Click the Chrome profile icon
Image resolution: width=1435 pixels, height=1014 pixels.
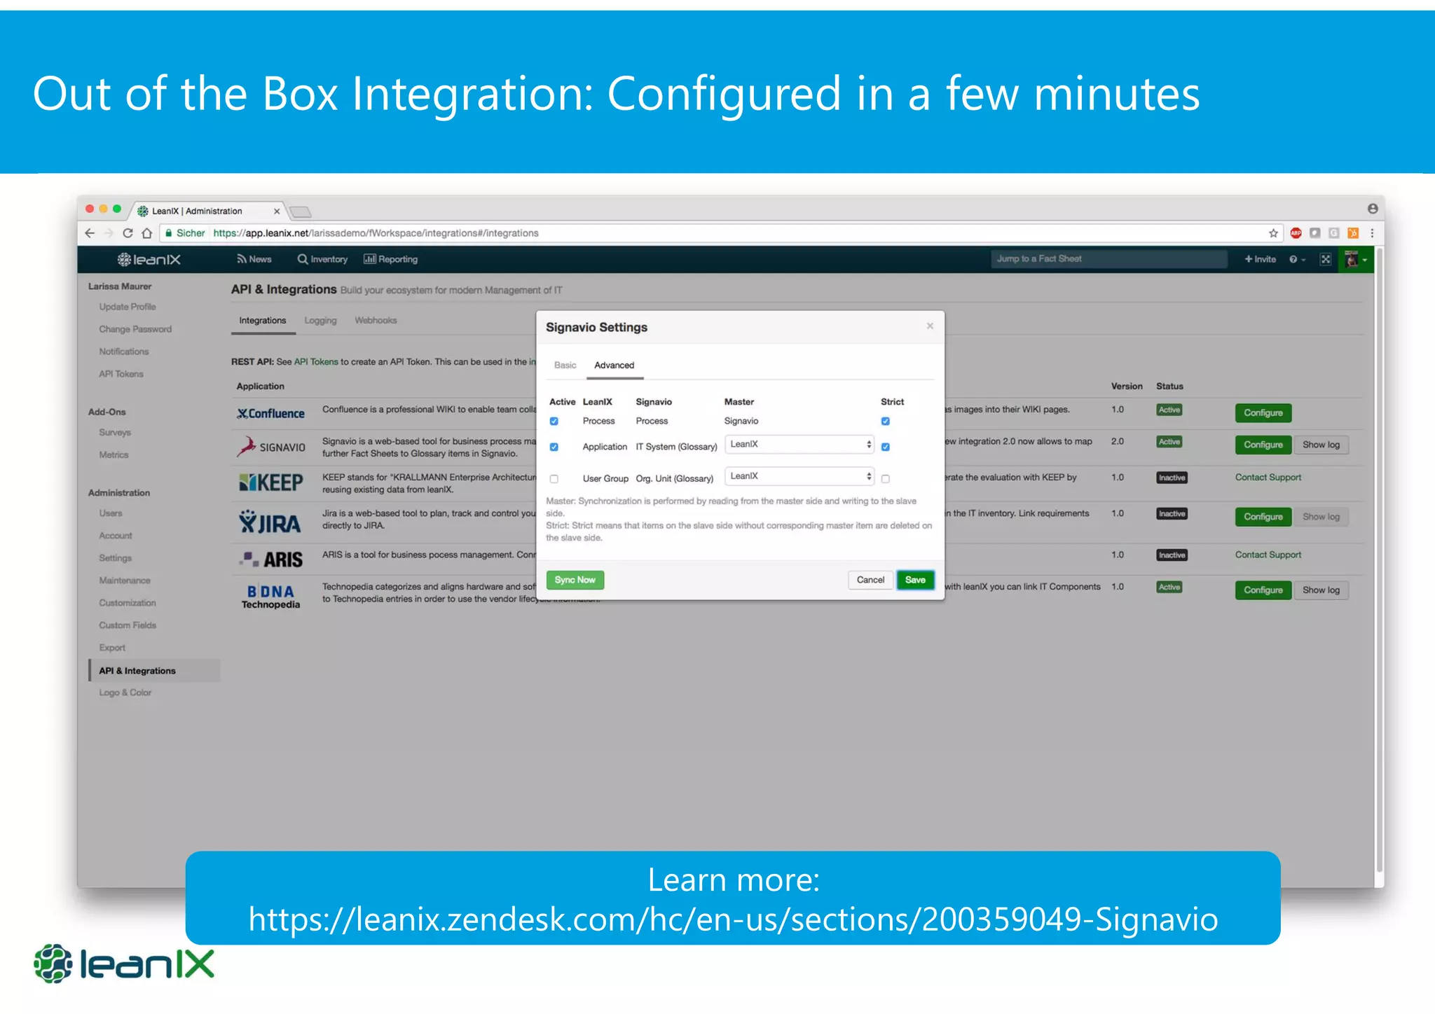click(x=1372, y=209)
